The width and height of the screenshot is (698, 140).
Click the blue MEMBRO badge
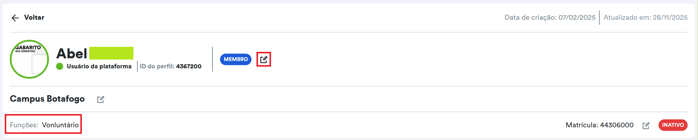pos(235,59)
